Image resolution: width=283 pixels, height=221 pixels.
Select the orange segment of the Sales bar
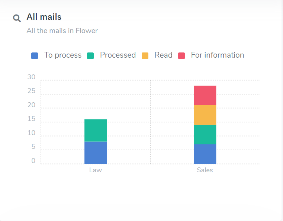205,115
